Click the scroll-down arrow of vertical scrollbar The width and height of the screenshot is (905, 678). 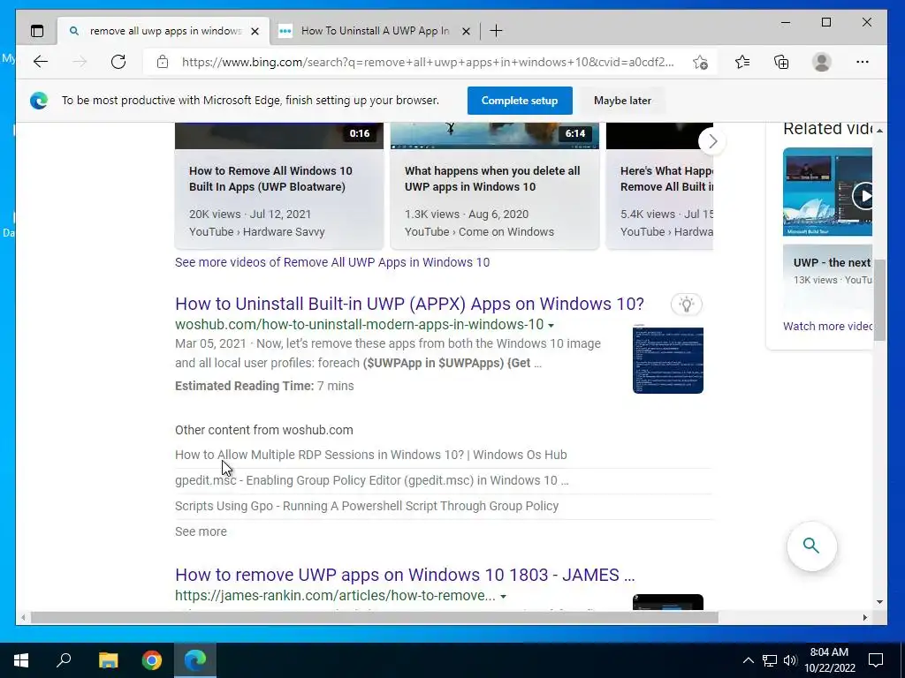coord(879,602)
